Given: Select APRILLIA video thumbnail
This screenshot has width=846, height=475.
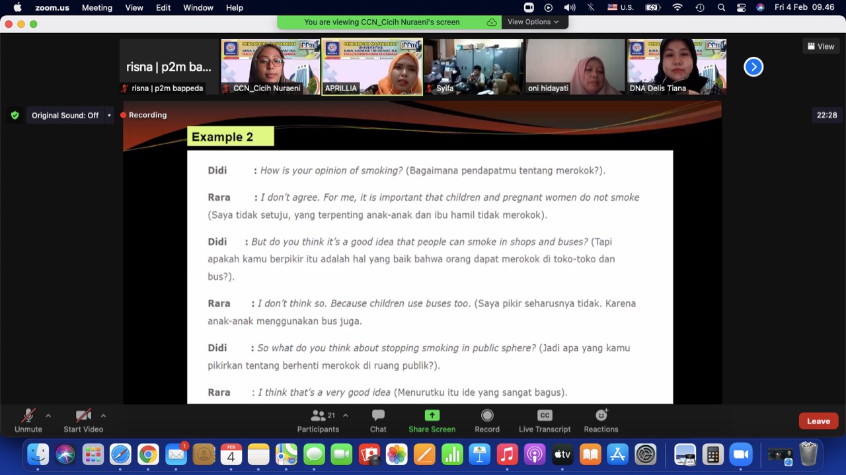Looking at the screenshot, I should (372, 67).
